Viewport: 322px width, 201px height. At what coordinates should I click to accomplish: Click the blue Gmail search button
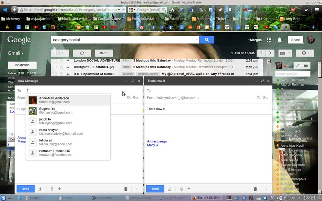coord(207,40)
